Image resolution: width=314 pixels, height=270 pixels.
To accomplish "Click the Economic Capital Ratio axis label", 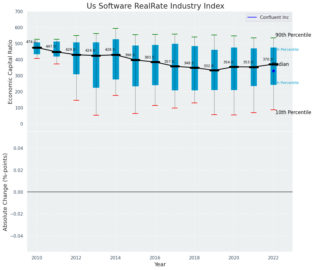I will (x=10, y=72).
